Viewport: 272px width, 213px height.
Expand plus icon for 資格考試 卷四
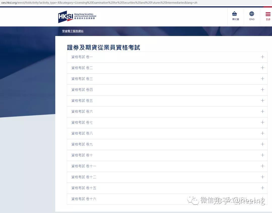pos(262,89)
